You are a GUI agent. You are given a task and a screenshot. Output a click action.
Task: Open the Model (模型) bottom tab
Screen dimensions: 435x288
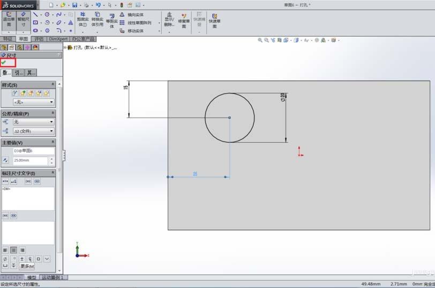pyautogui.click(x=32, y=277)
